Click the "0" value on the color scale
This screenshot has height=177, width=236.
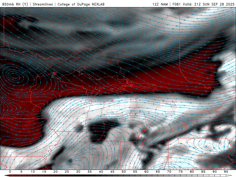(x=10, y=172)
